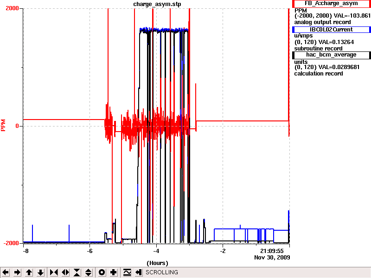Click the VAL=0.0289681 bcm average readout
The height and width of the screenshot is (278, 371).
pyautogui.click(x=339, y=67)
